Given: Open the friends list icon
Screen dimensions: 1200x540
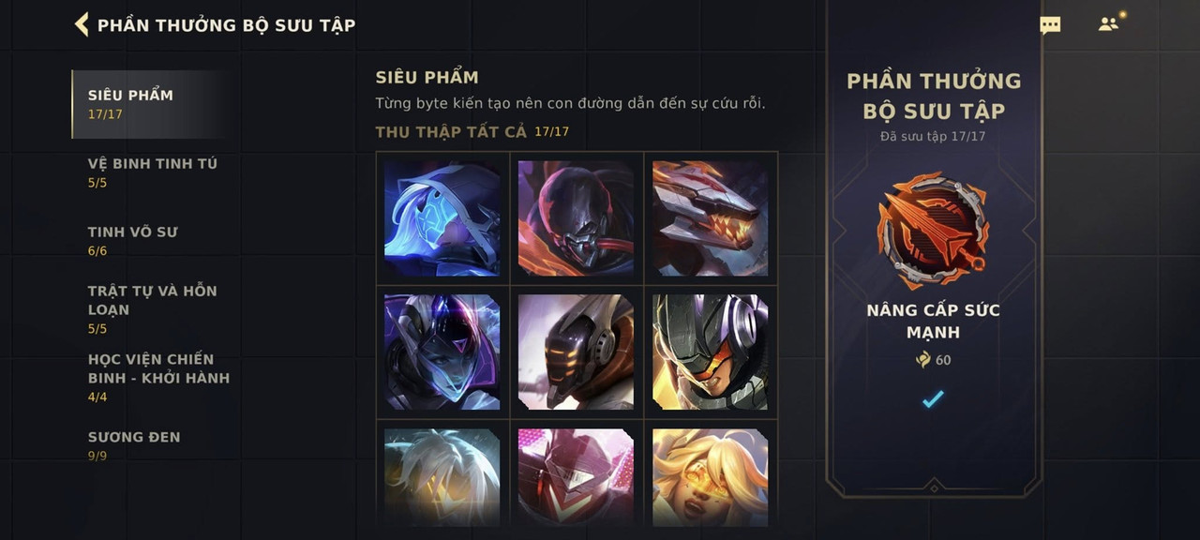Looking at the screenshot, I should pyautogui.click(x=1111, y=23).
